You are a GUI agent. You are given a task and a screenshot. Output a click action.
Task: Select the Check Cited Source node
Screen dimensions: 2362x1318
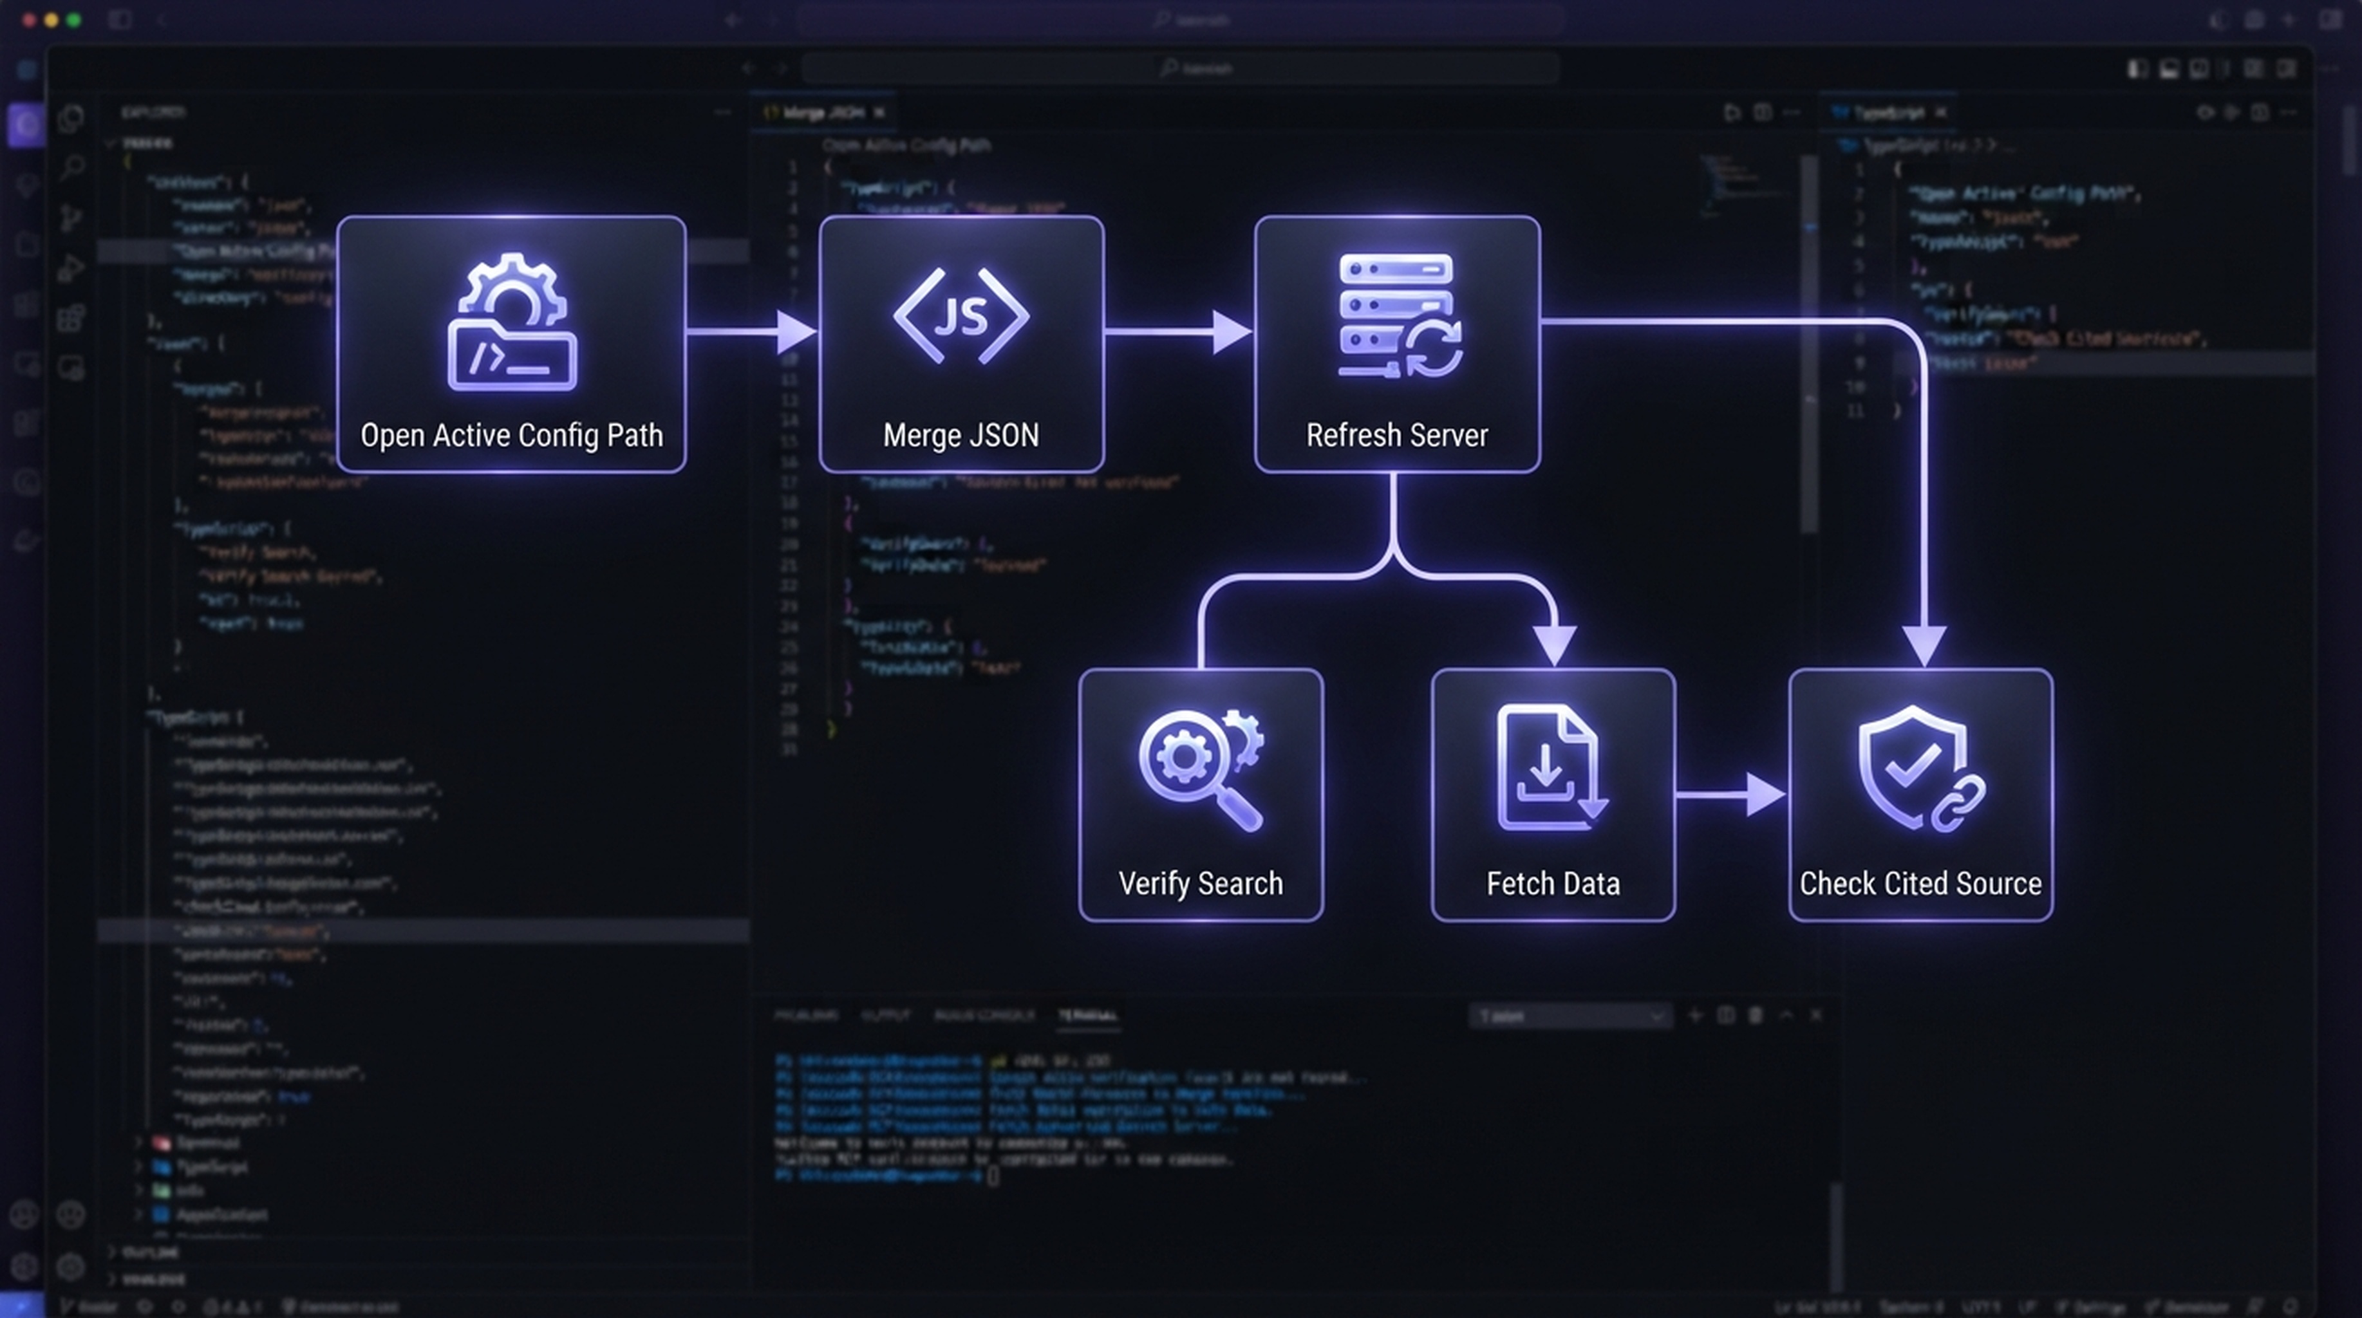(1920, 795)
